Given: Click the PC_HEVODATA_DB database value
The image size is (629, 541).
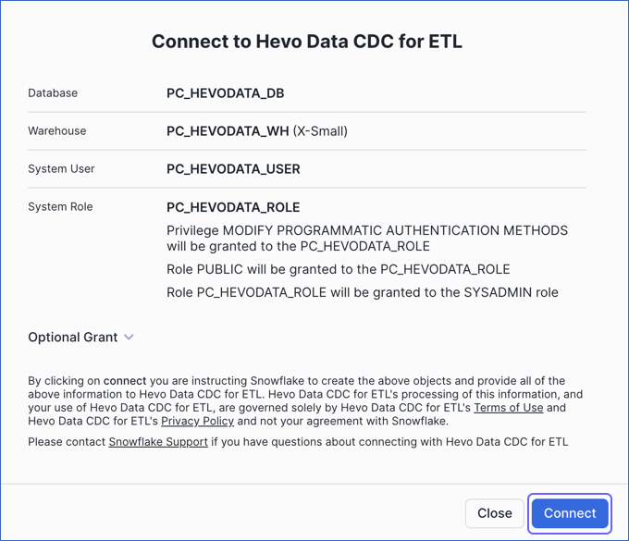Looking at the screenshot, I should click(226, 93).
